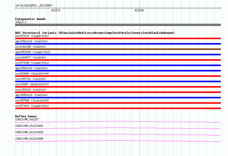Click the blue bar of dgv3055n100
Image resolution: width=228 pixels, height=156 pixels.
tap(118, 98)
